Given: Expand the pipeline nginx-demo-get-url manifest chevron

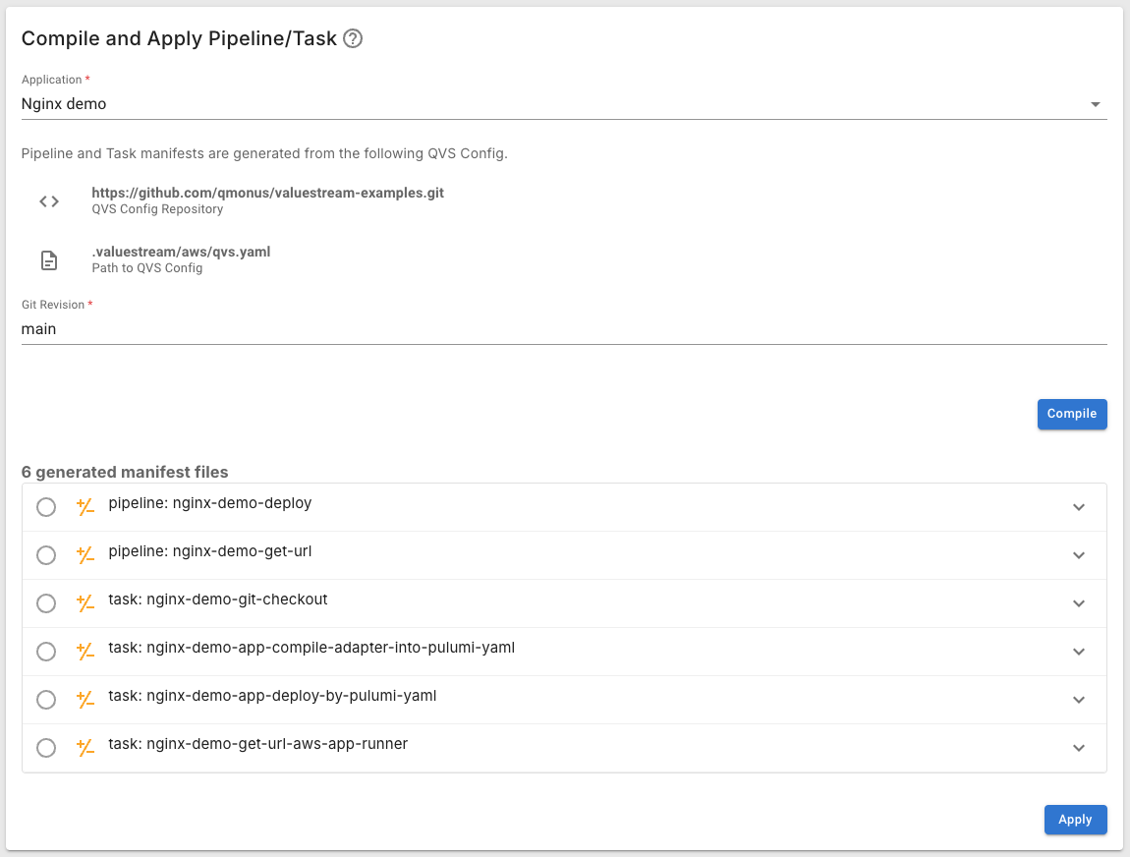Looking at the screenshot, I should coord(1079,555).
